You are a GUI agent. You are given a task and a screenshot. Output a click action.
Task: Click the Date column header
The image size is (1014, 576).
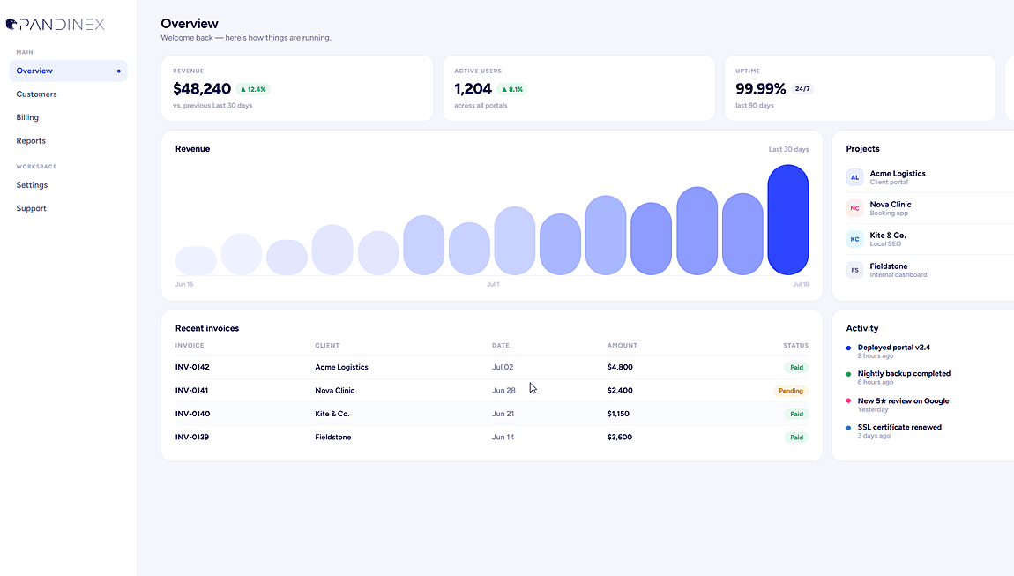(501, 346)
